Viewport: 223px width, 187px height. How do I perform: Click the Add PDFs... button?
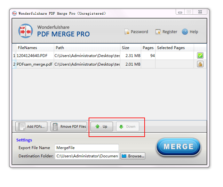click(x=31, y=126)
